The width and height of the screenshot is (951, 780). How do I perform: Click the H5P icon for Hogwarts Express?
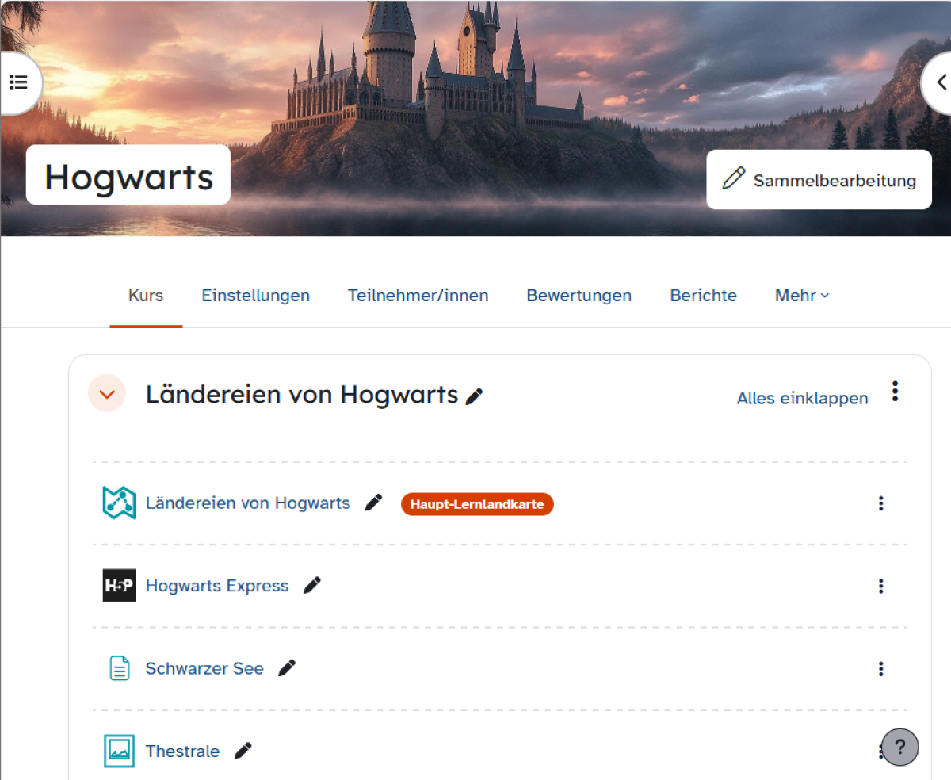coord(119,586)
